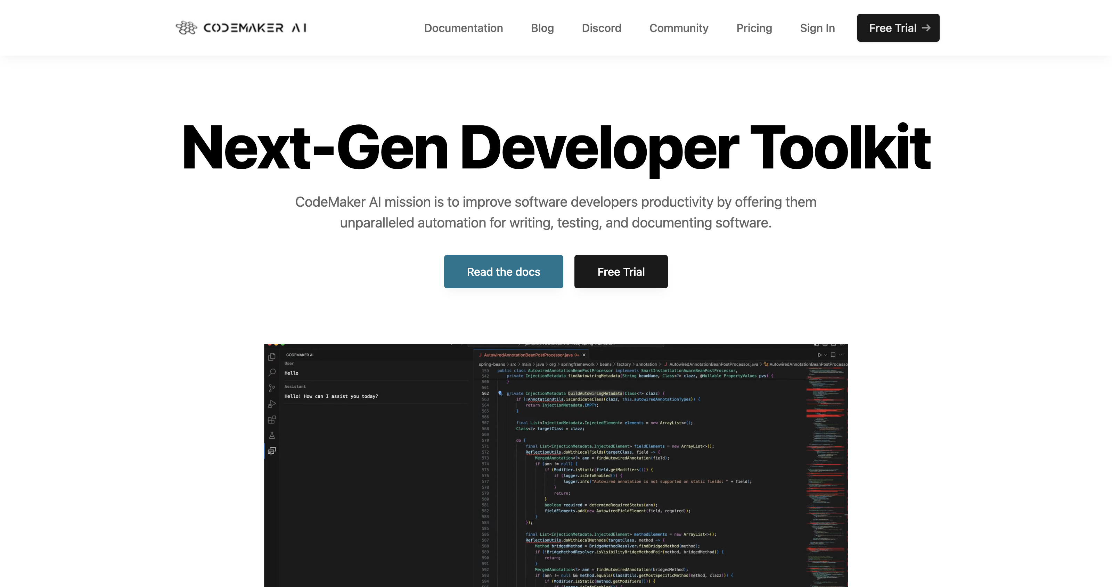Expand the dropdown arrow beside the Run icon
Viewport: 1112px width, 587px height.
tap(825, 355)
